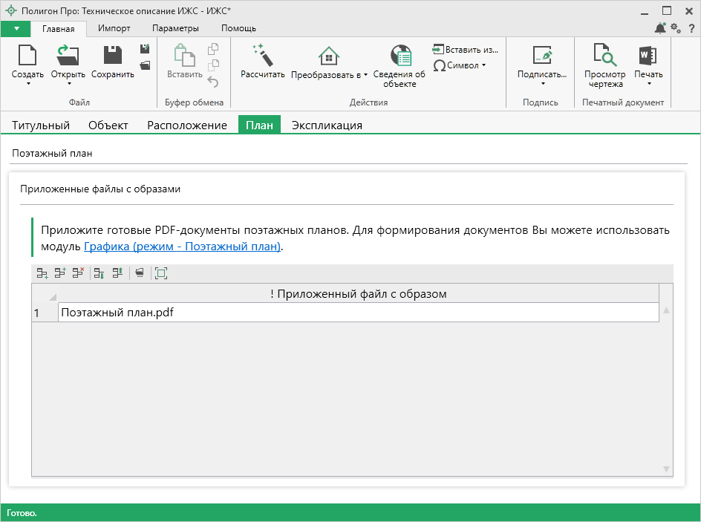Expand the Создать dropdown arrow
Image resolution: width=701 pixels, height=522 pixels.
coord(27,84)
